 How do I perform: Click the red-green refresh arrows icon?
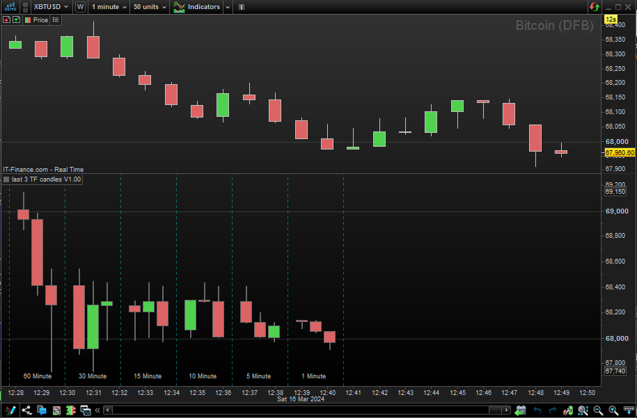click(x=595, y=7)
